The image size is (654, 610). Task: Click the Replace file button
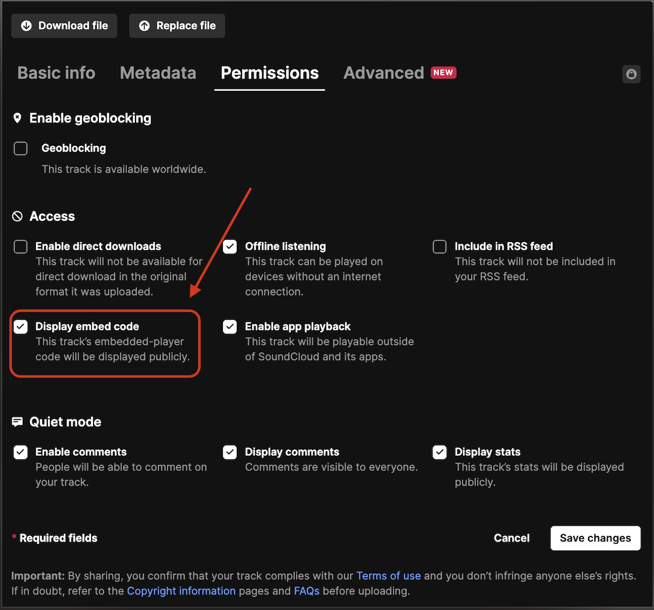(x=177, y=26)
